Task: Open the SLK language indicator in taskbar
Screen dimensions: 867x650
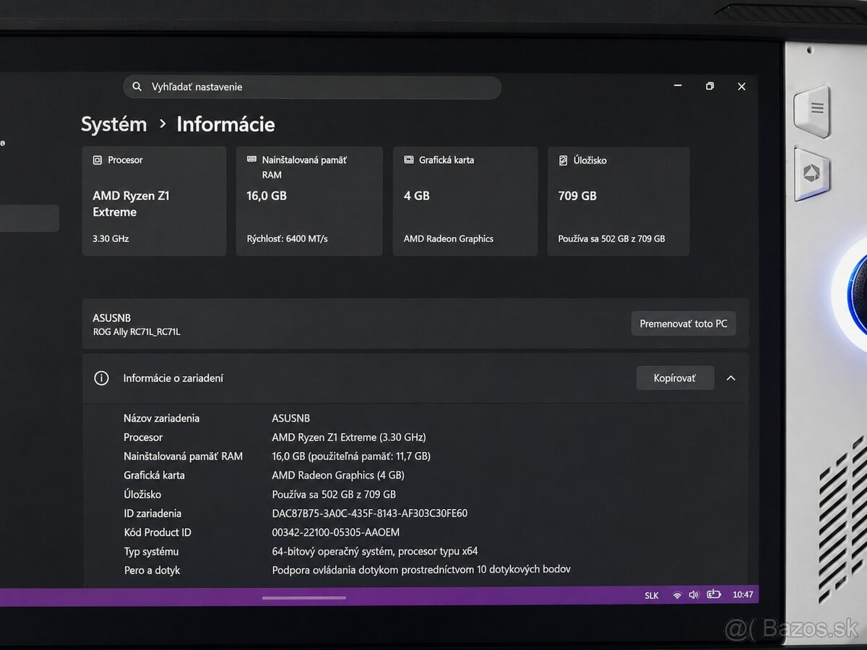Action: [x=652, y=595]
